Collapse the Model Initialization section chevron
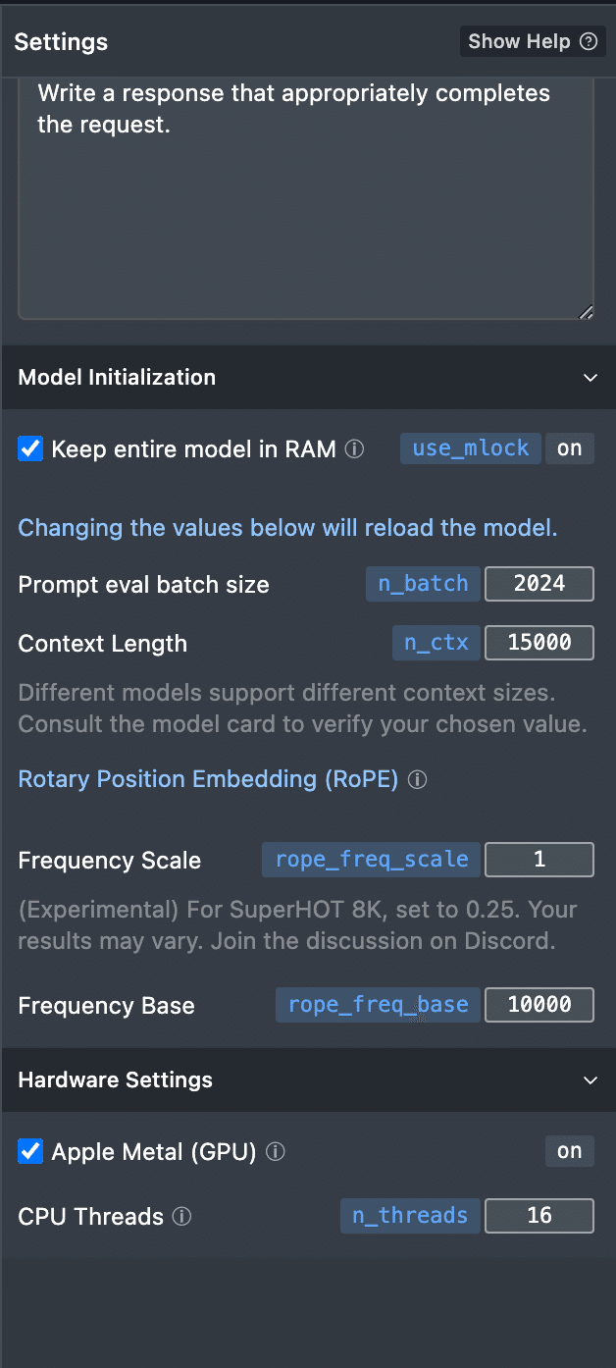 pos(590,378)
